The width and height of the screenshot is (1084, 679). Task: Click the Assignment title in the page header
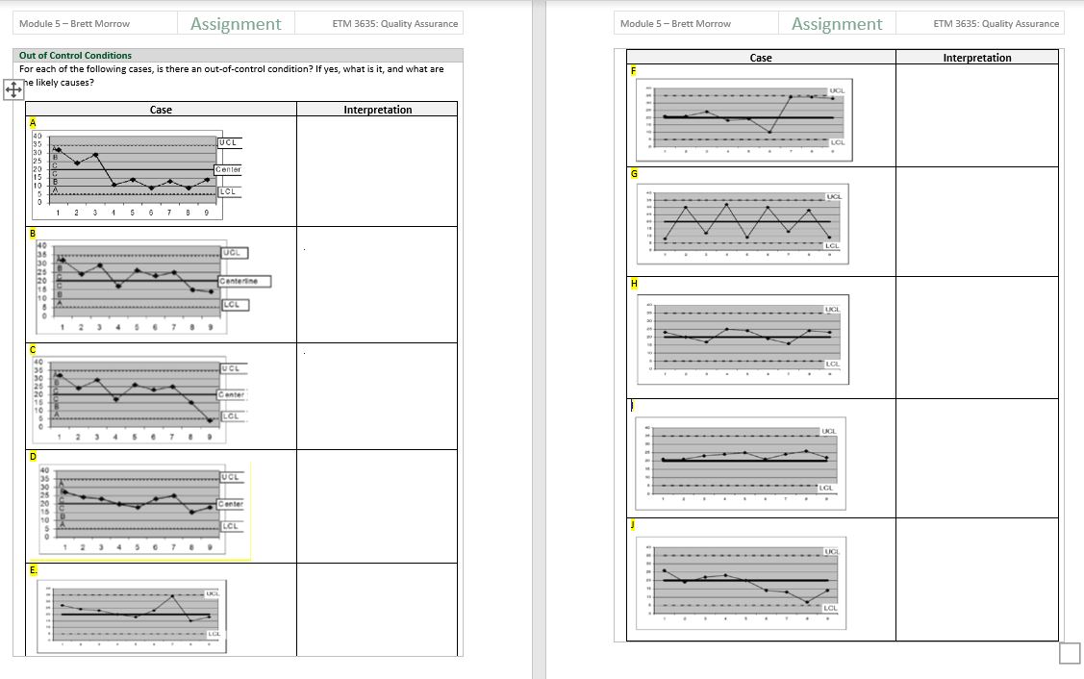tap(236, 23)
